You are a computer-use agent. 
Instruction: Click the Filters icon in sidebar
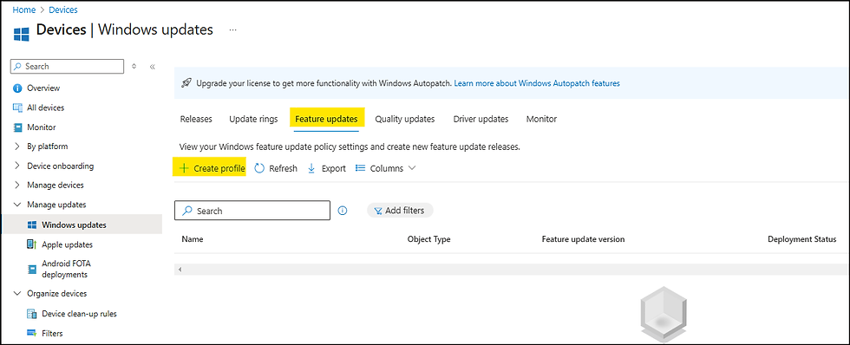coord(32,333)
